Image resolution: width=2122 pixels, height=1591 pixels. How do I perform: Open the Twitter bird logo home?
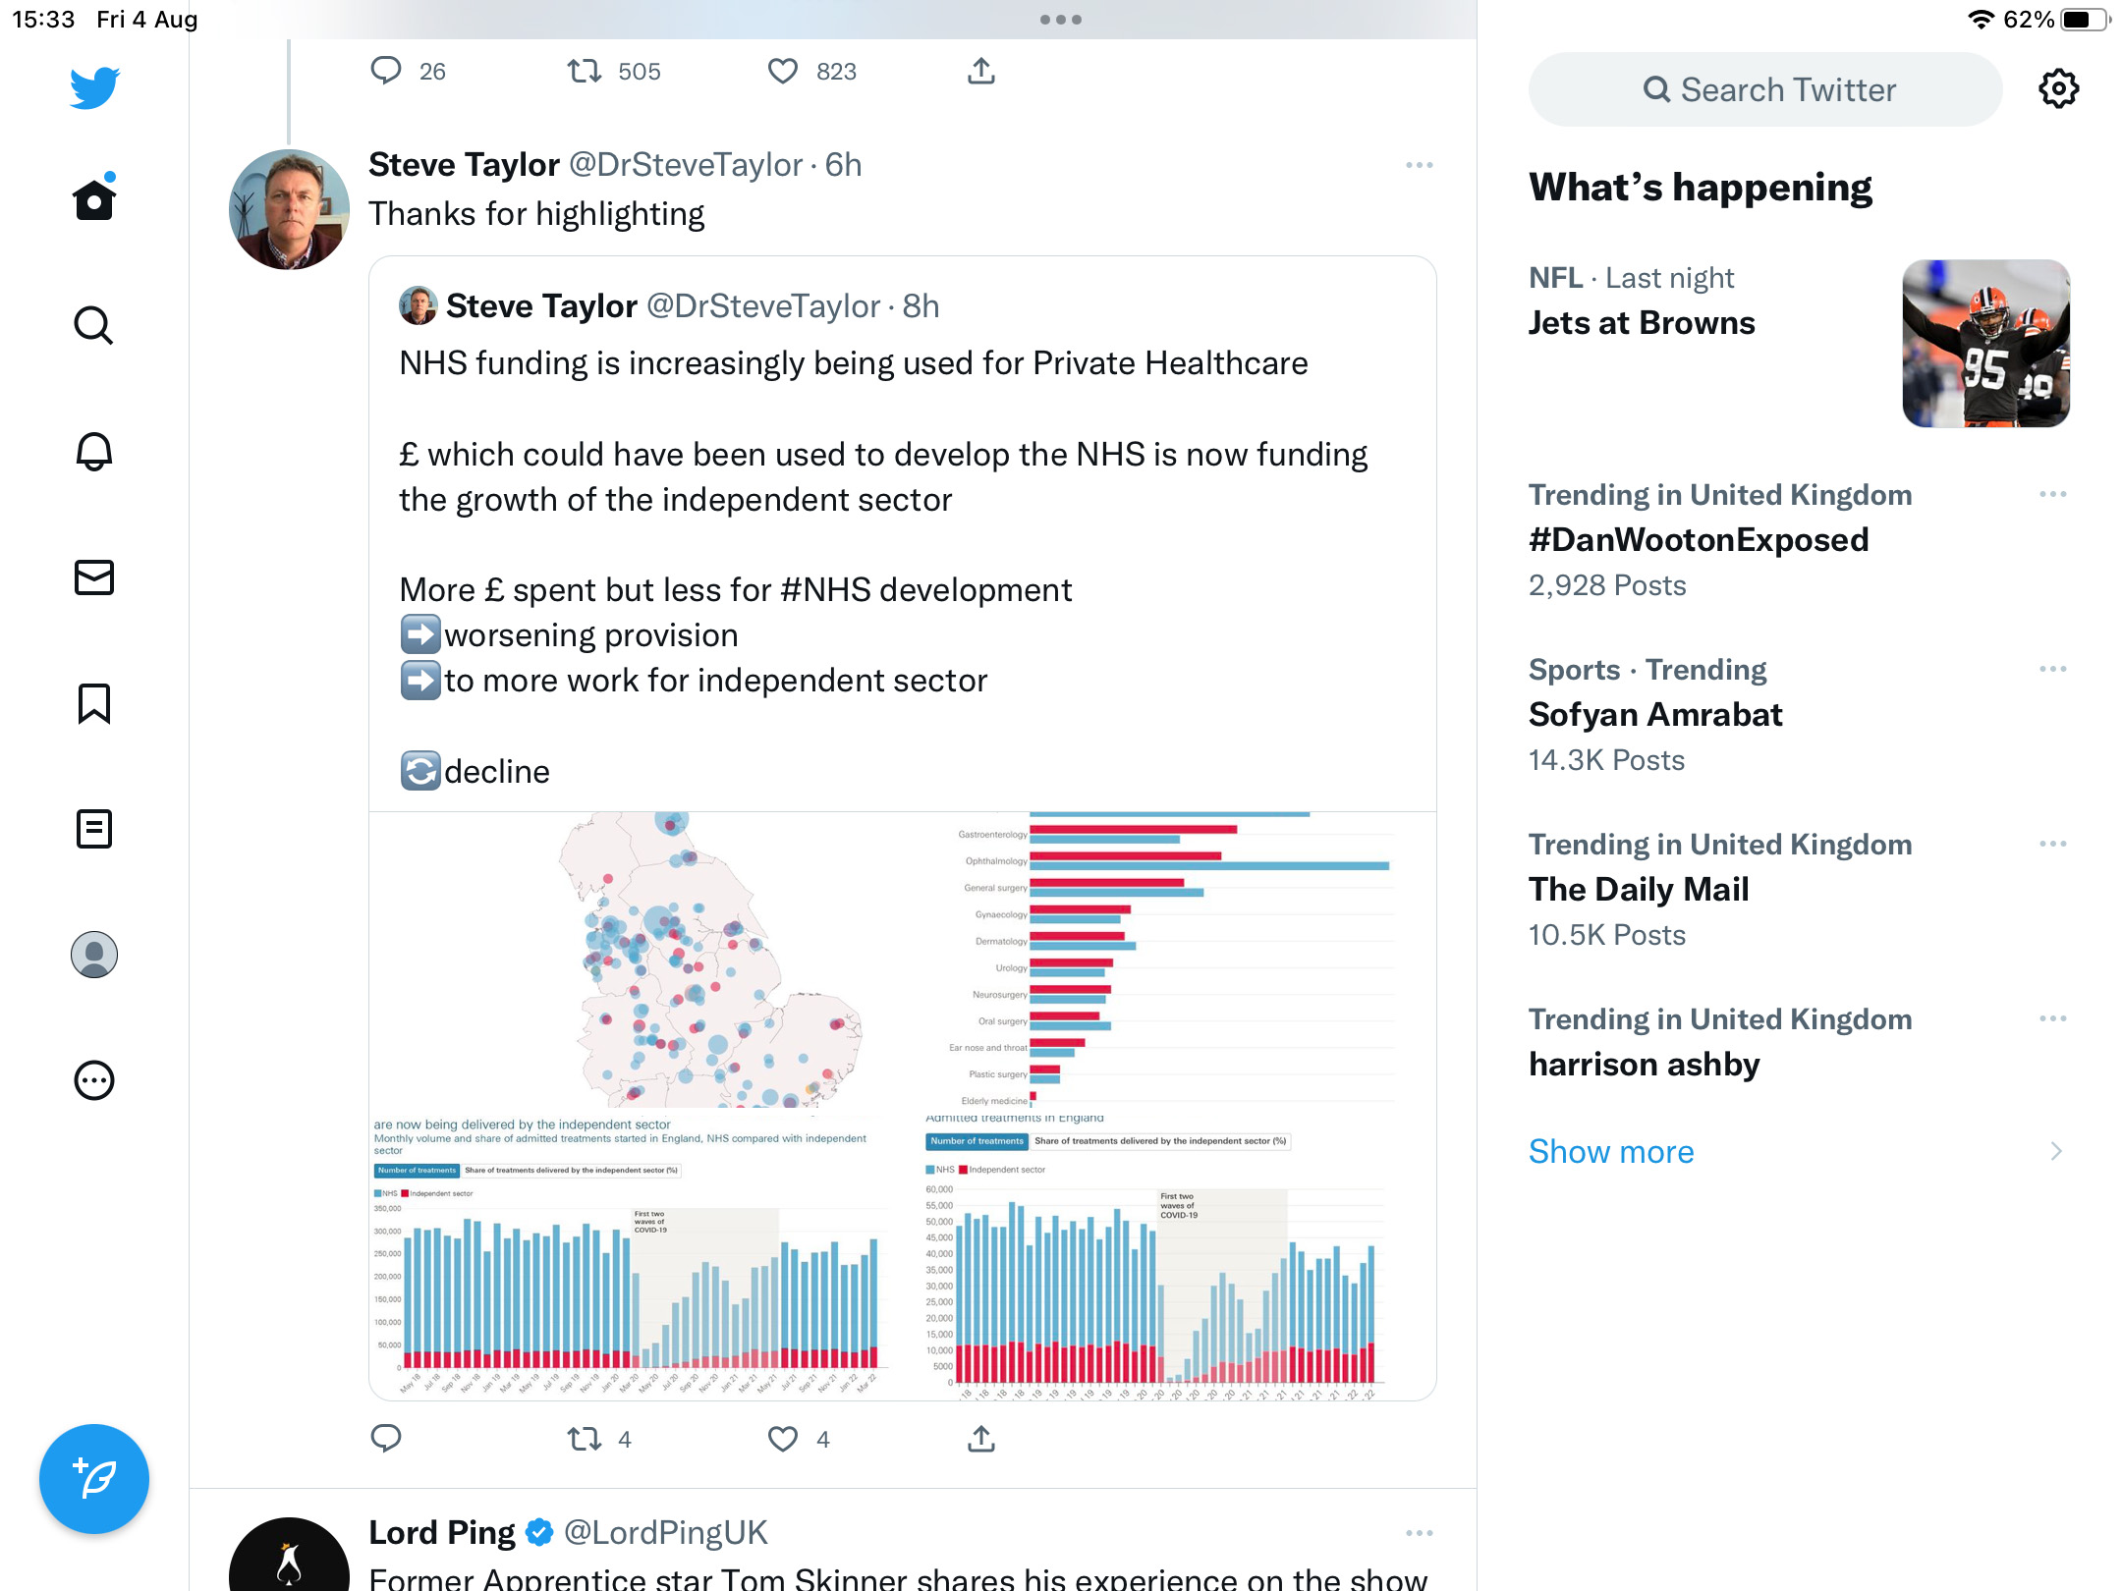(x=94, y=87)
